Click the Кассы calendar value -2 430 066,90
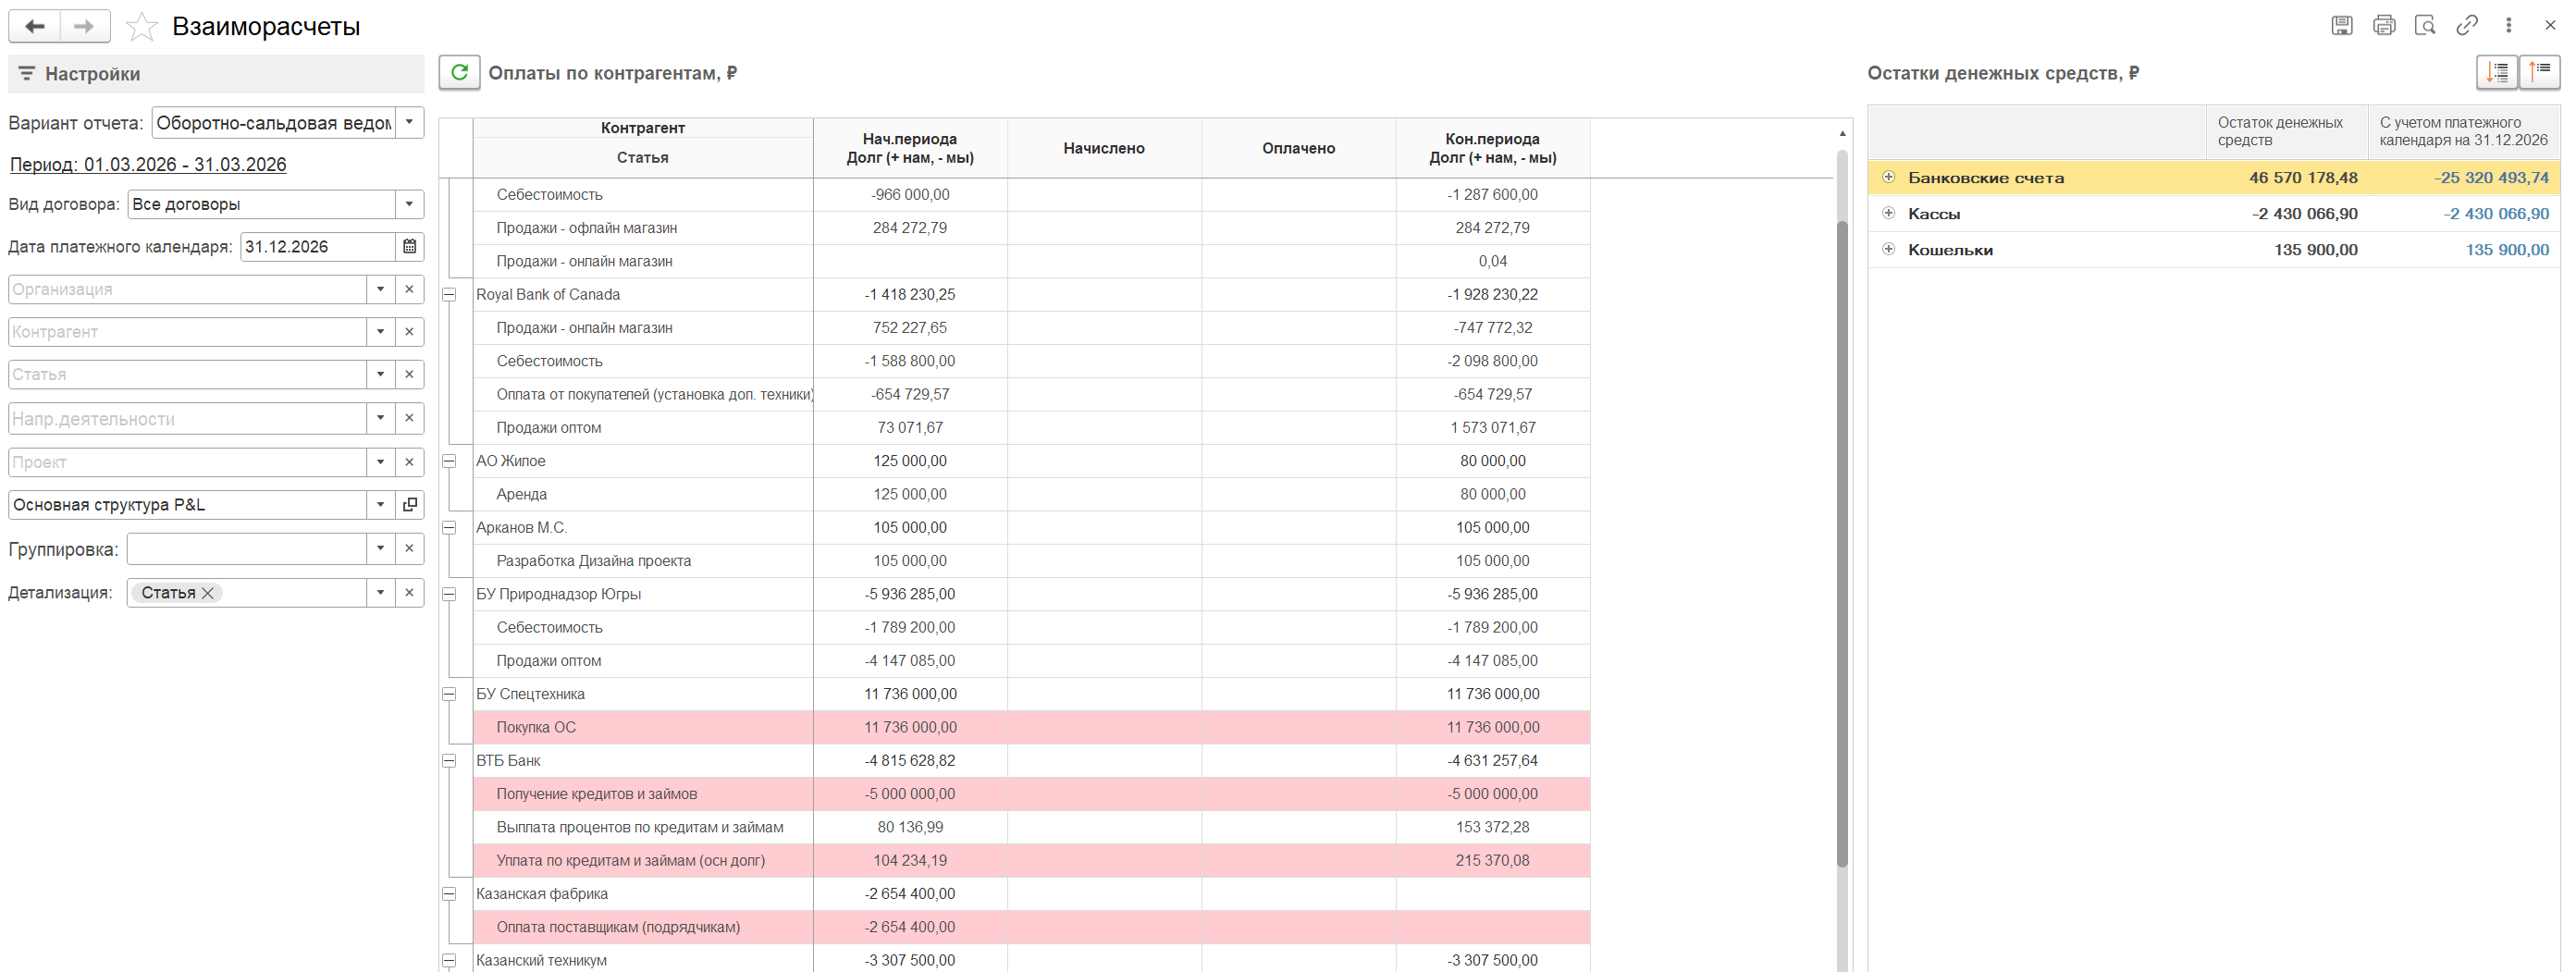 point(2496,213)
